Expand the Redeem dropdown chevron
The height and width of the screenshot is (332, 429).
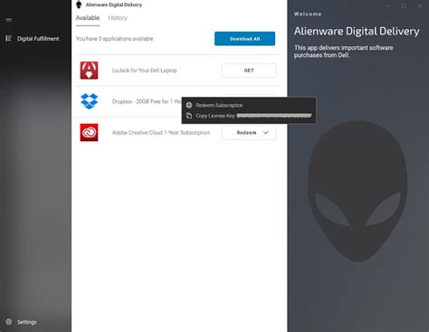click(265, 132)
